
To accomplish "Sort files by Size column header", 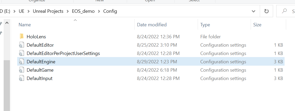I will tap(257, 25).
